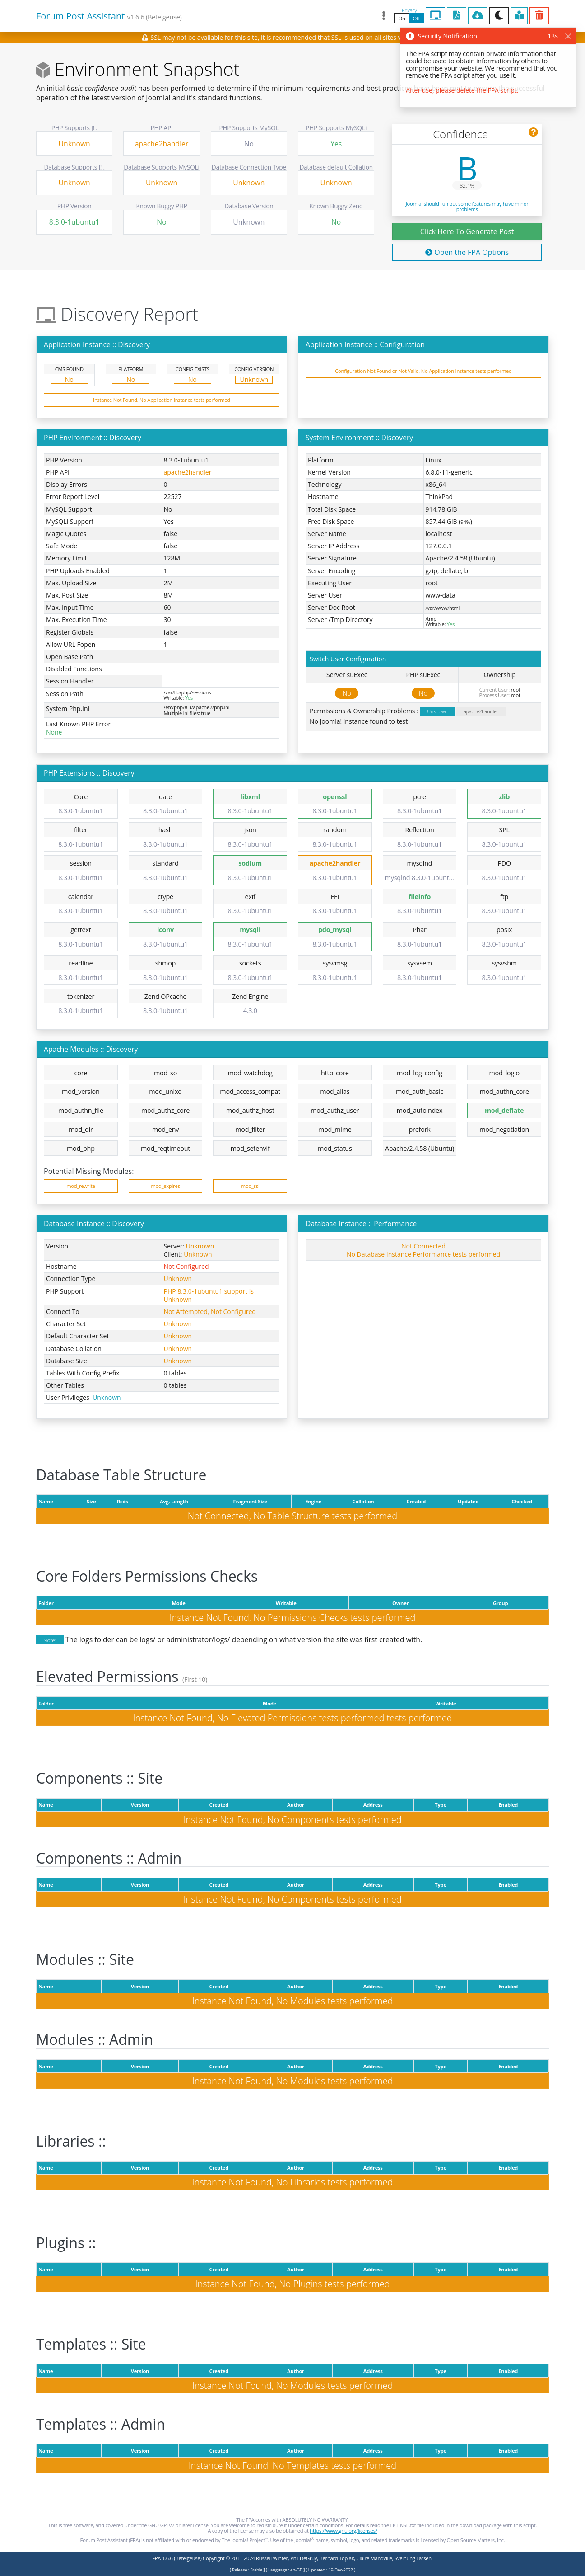Click Writable column in Elevated Permissions table
Screen dimensions: 585x2576
445,1703
